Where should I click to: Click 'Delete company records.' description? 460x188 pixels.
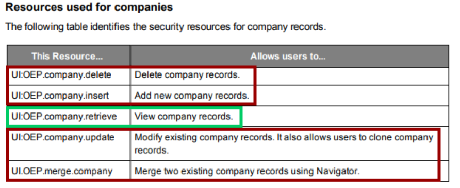tap(187, 75)
